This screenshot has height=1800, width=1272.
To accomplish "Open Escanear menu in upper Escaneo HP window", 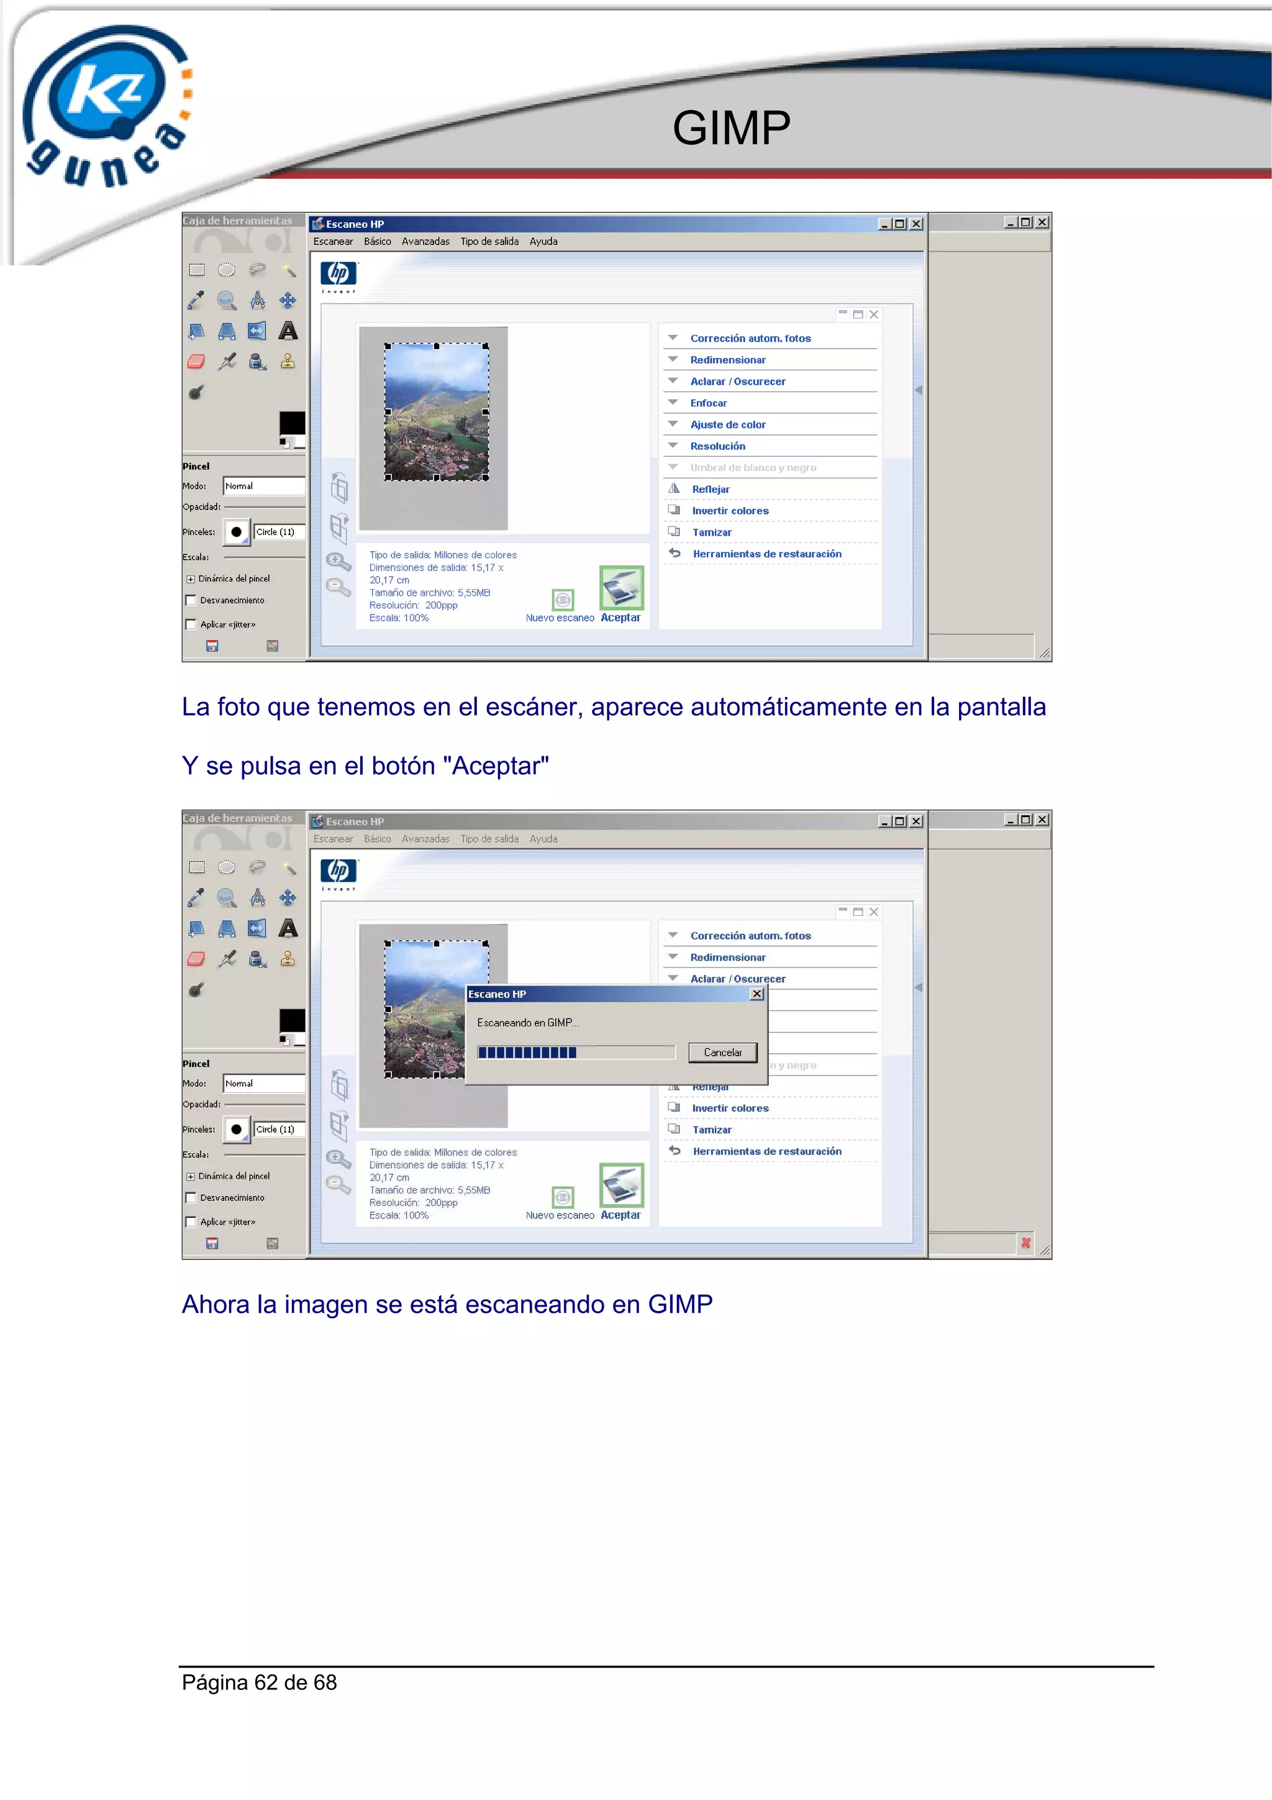I will (333, 242).
